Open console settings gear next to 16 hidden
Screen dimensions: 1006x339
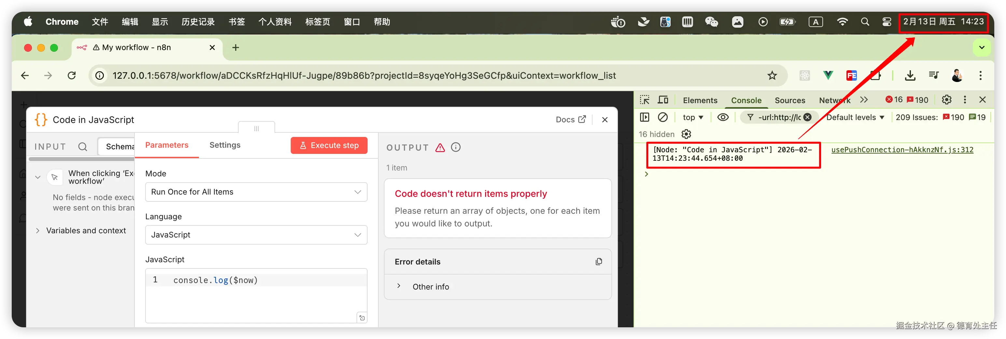click(686, 134)
